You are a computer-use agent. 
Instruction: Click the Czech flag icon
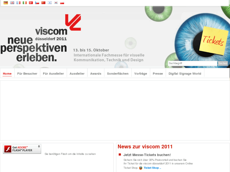(37, 3)
